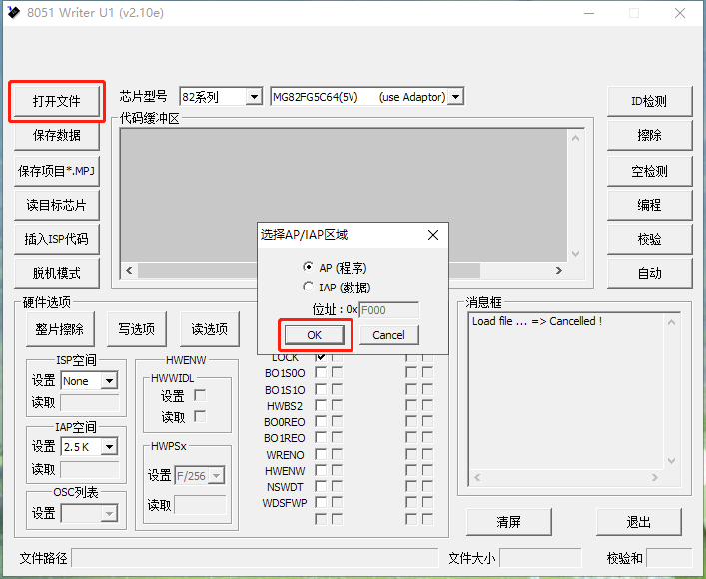Screen dimensions: 706x579
Task: Click the 消息框 scroll right arrow
Action: click(655, 477)
